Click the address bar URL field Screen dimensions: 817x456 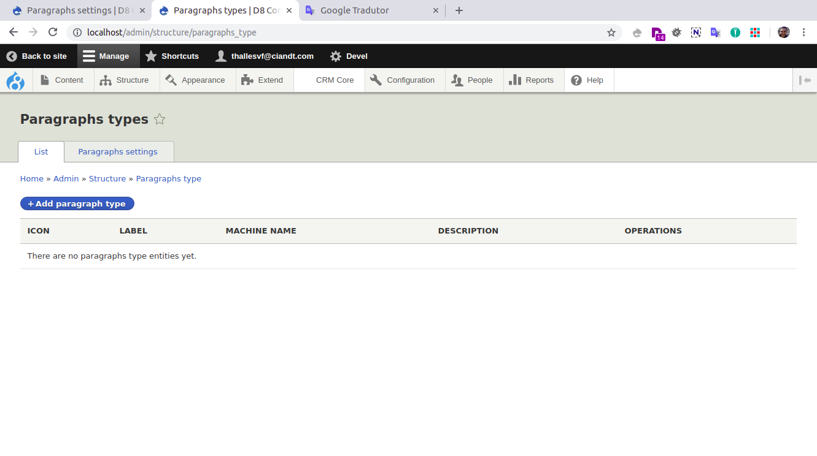338,32
